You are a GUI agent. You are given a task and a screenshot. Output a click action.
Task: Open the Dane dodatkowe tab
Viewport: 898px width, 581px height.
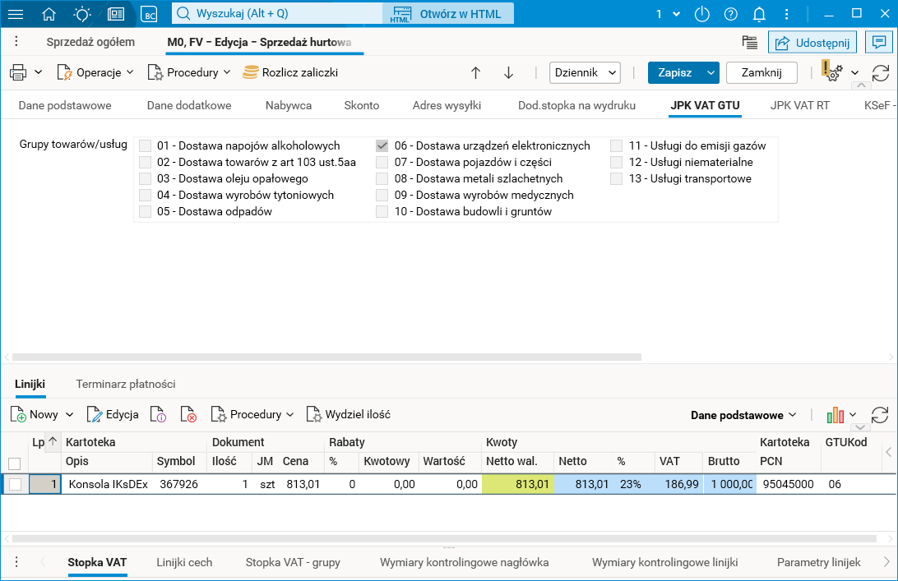[x=189, y=105]
